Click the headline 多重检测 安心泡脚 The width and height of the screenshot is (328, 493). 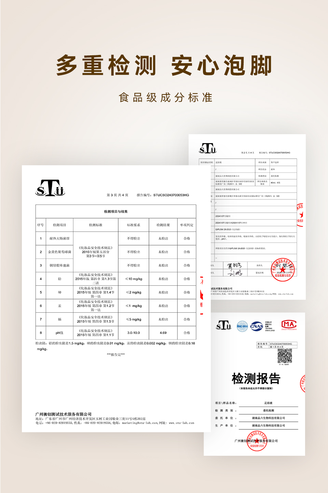click(x=164, y=65)
